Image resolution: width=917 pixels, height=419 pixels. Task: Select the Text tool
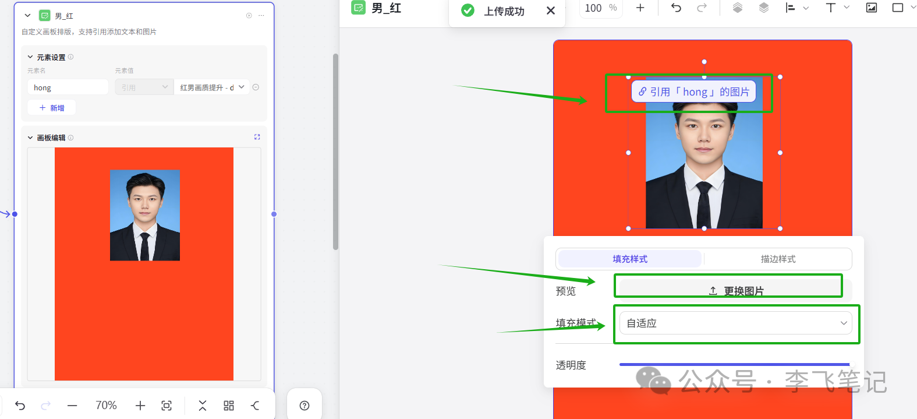pos(831,8)
